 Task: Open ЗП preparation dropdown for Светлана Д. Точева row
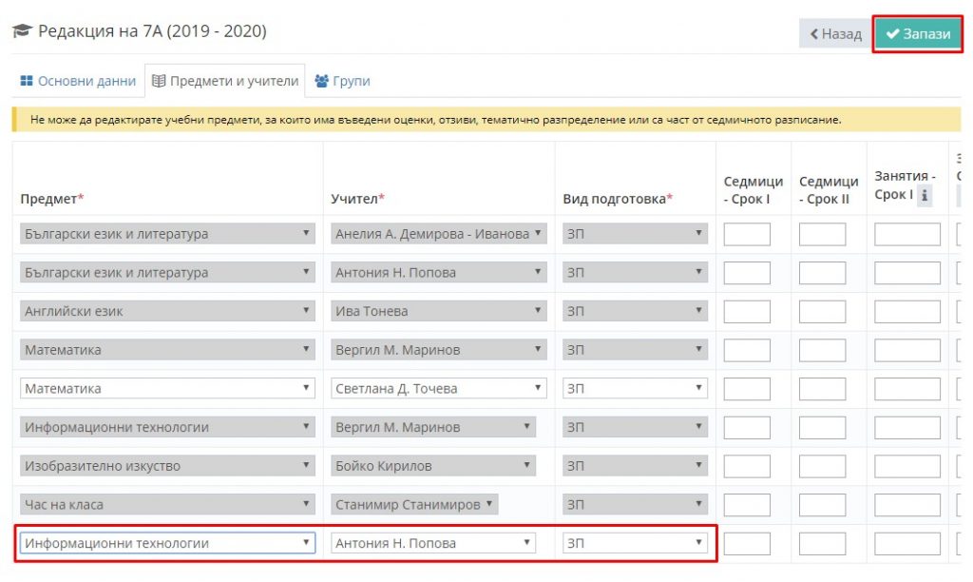click(x=635, y=388)
